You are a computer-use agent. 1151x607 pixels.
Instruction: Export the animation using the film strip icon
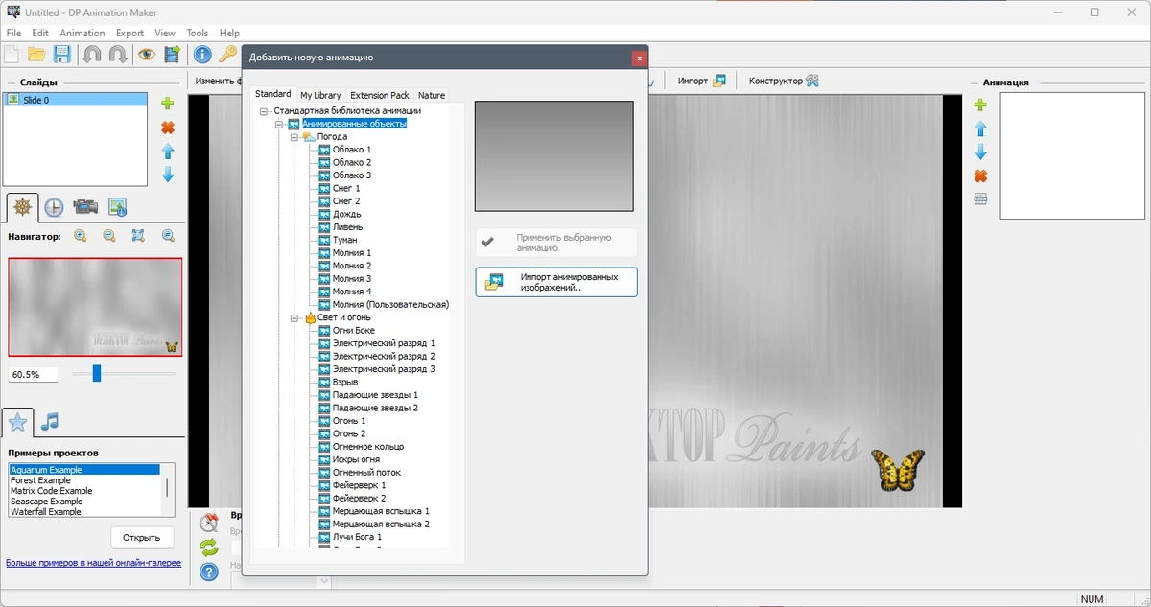click(x=173, y=55)
